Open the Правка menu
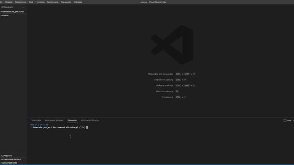 (x=9, y=2)
